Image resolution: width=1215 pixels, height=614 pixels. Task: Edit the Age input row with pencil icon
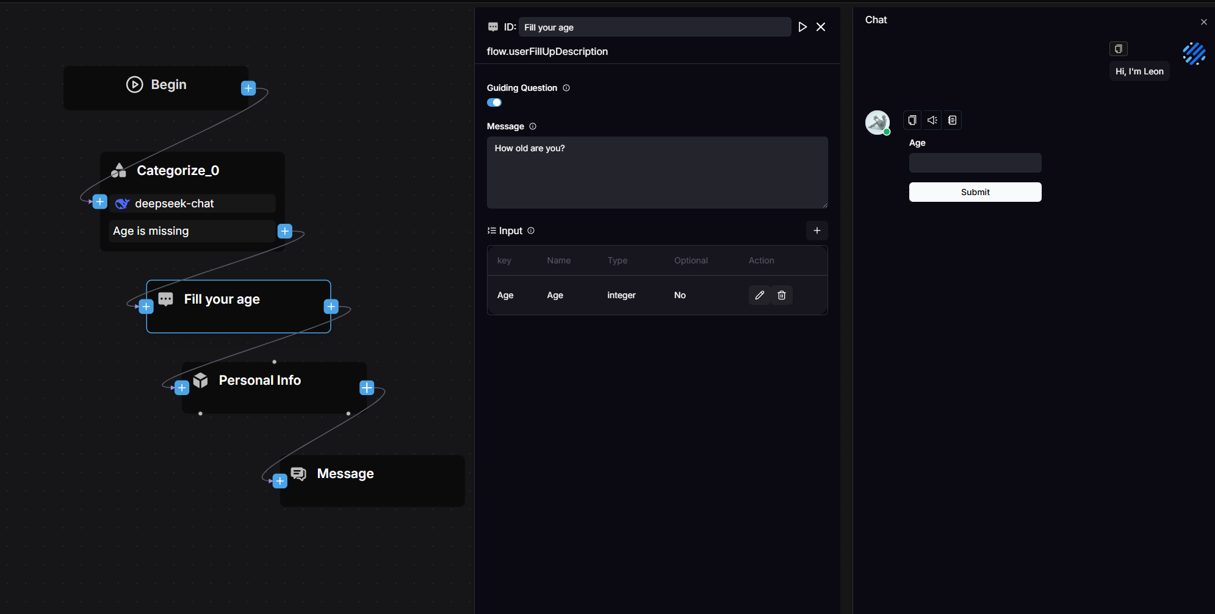point(760,295)
